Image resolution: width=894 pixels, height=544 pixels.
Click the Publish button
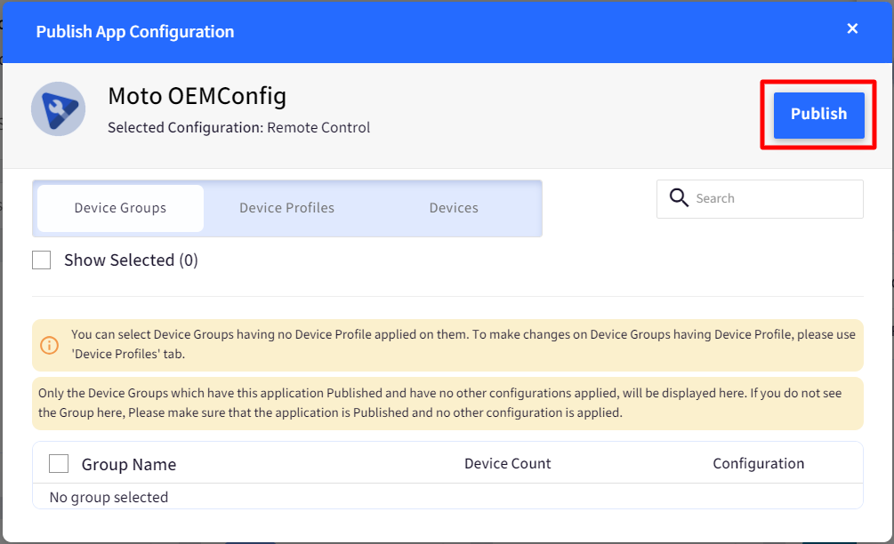pyautogui.click(x=818, y=115)
